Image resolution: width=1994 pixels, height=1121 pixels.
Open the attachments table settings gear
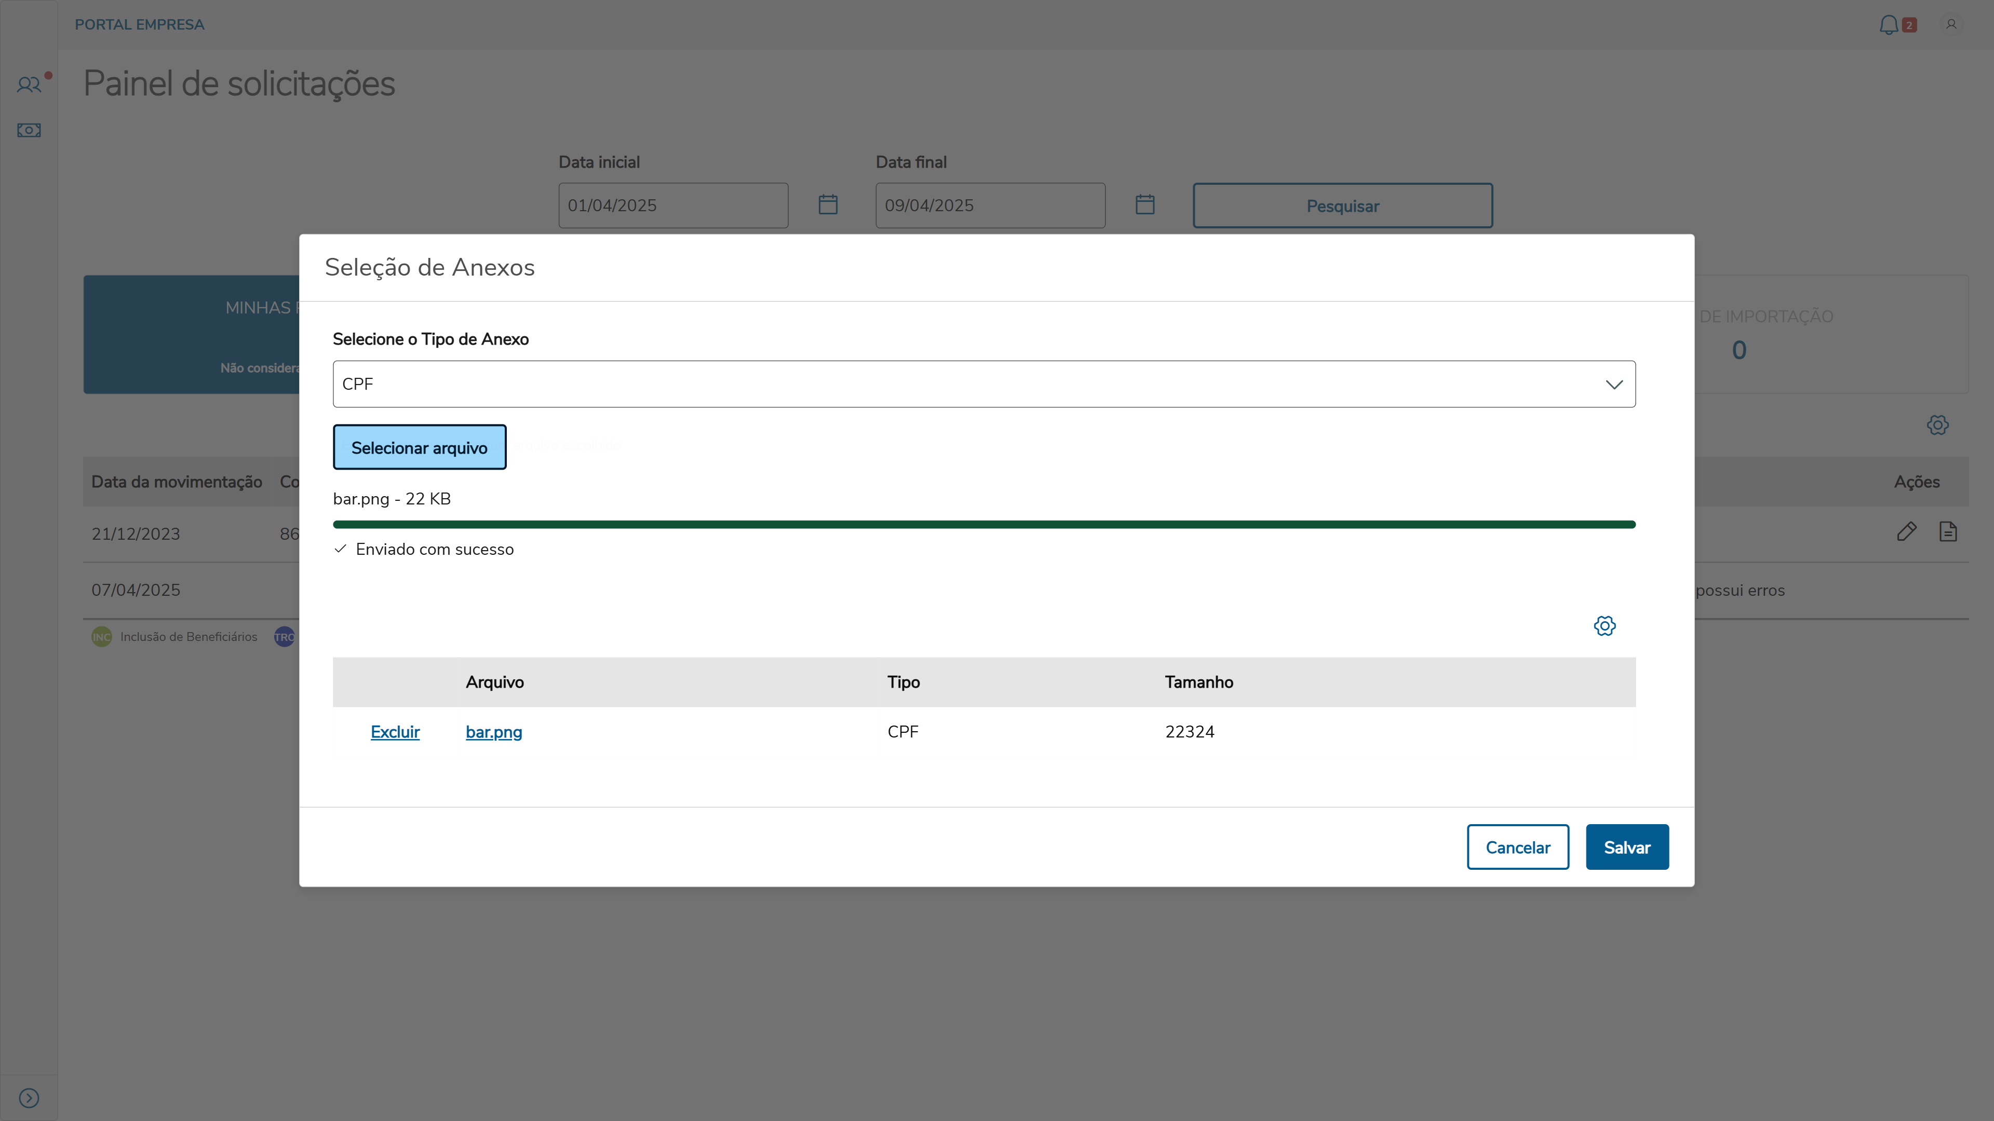tap(1604, 626)
